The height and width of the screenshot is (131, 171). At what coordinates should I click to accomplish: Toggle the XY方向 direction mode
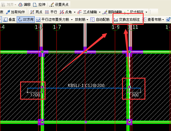tap(26, 20)
